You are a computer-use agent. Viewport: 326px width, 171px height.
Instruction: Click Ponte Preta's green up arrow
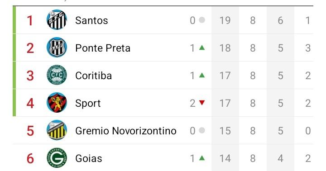click(202, 48)
